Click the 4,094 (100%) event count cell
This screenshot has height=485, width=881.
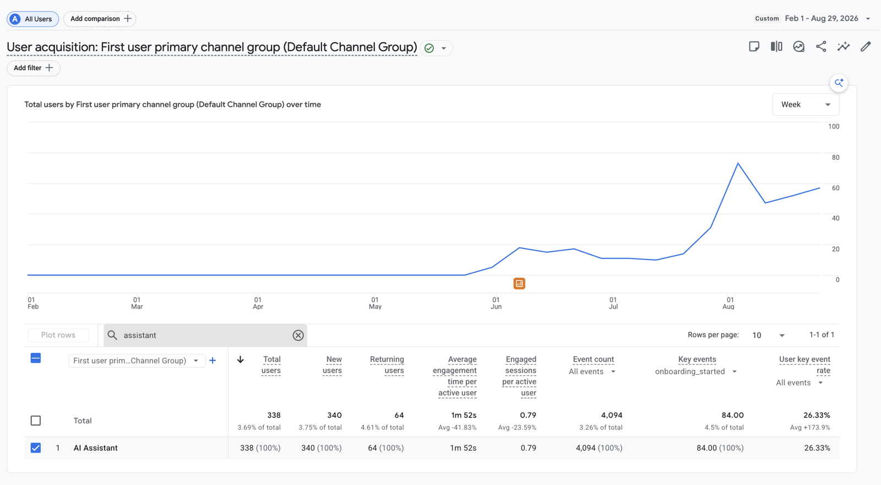coord(599,448)
